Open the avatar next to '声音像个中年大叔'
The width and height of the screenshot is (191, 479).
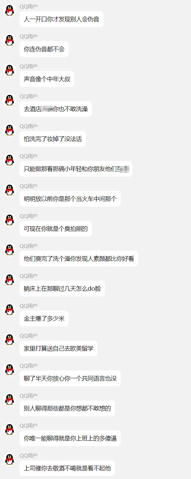pos(10,70)
